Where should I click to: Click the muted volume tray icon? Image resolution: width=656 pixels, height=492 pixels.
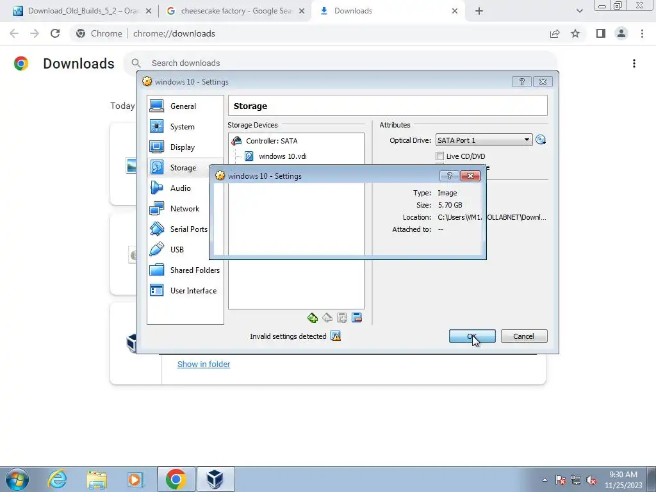pos(591,480)
